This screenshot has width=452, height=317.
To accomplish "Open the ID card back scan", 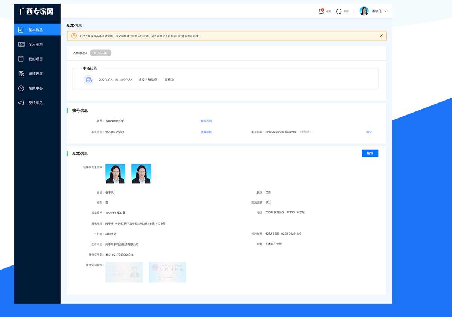I will [x=167, y=272].
